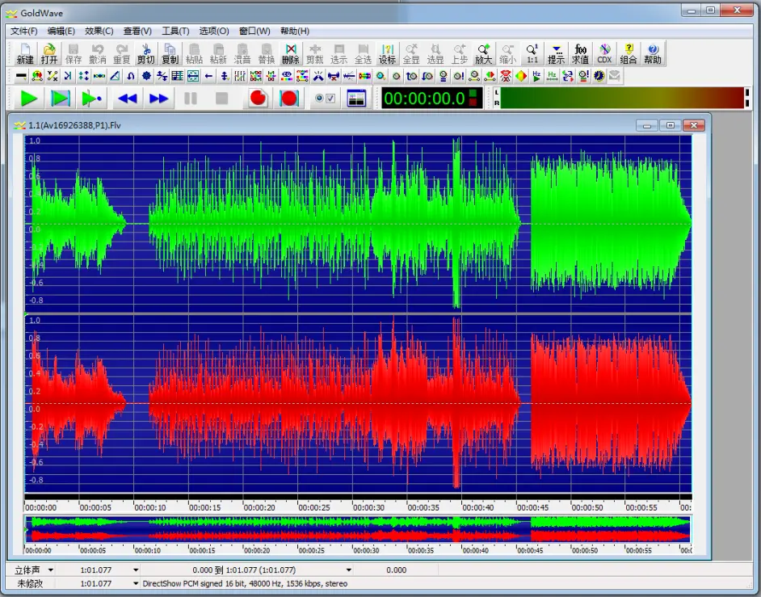Minimize the 1.1(Av16926388,P1).Flv sound window

pyautogui.click(x=647, y=125)
